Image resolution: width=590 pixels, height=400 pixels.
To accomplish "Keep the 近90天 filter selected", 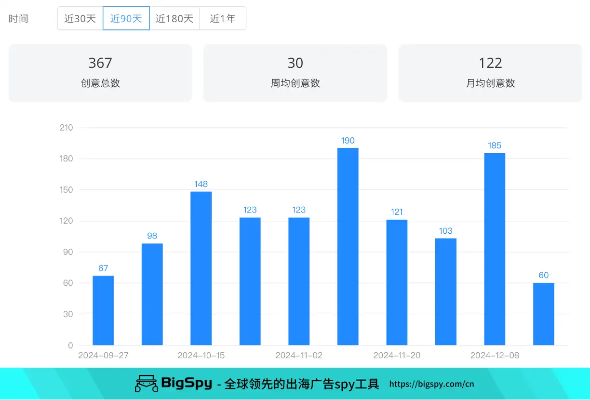I will (x=126, y=18).
